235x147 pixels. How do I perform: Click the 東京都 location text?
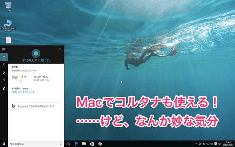click(15, 67)
